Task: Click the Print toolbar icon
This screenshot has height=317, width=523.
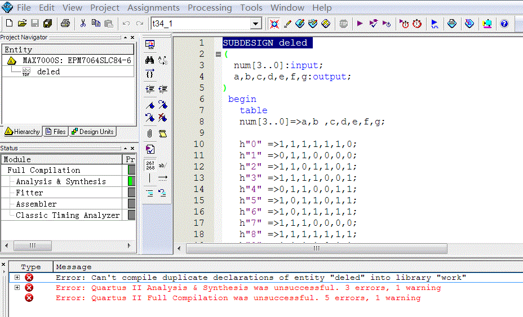Action: pos(65,24)
